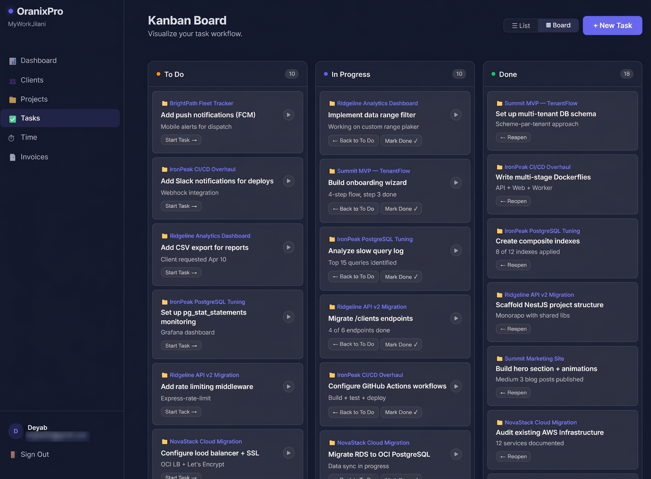
Task: Click the Time stopwatch icon in the sidebar
Action: [11, 137]
